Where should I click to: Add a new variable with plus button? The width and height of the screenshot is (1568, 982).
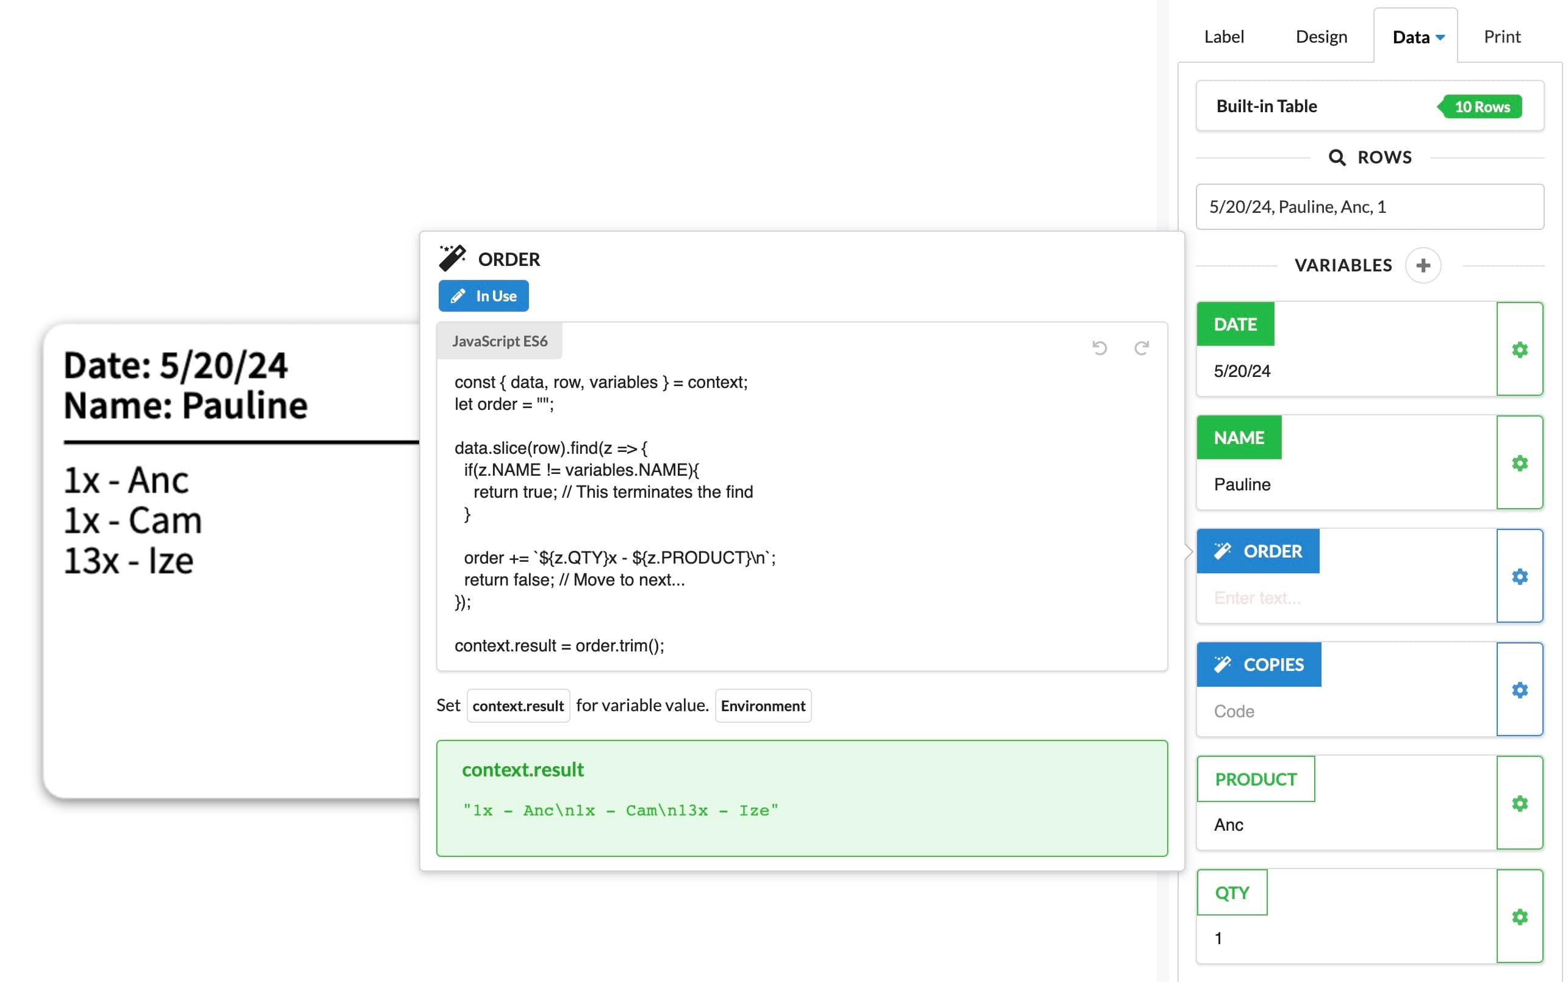[1423, 265]
